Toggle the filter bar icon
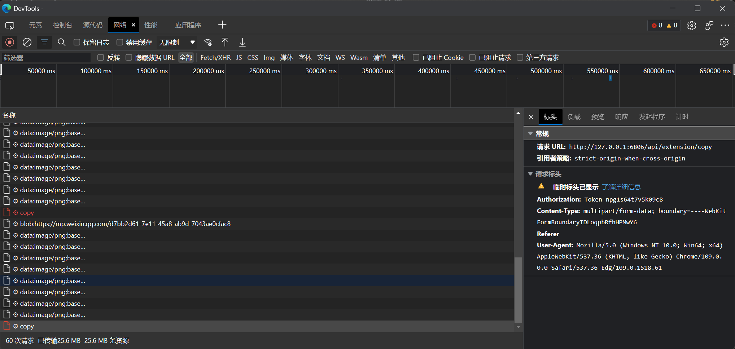735x349 pixels. [x=44, y=42]
